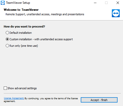
Task: Open the License Agreement link
Action: coord(14,98)
